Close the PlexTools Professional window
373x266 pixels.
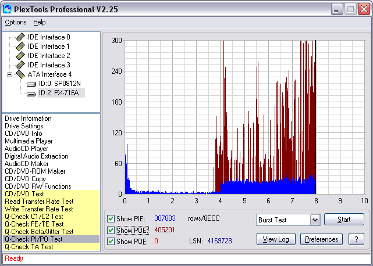point(364,9)
